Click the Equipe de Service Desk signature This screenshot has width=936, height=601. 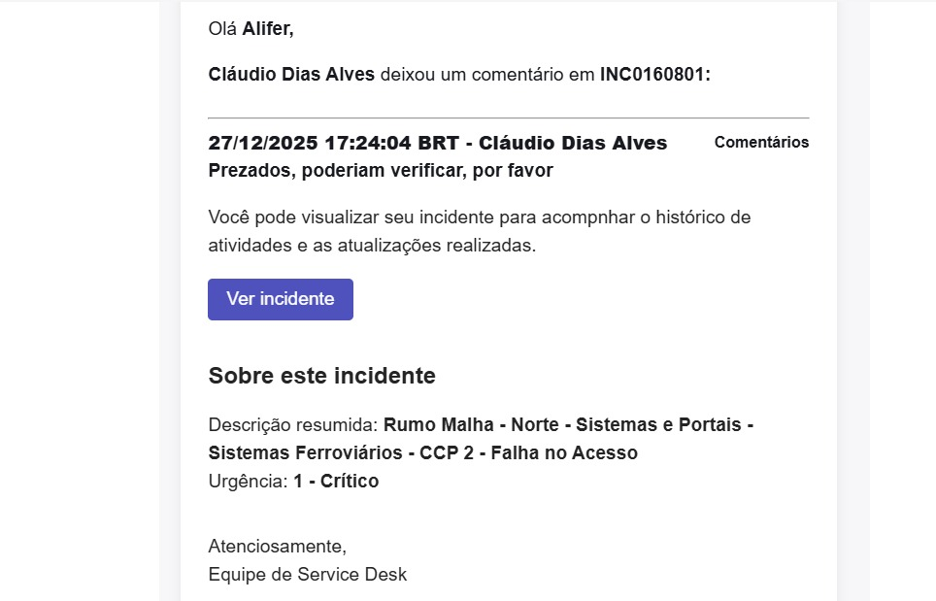(308, 574)
